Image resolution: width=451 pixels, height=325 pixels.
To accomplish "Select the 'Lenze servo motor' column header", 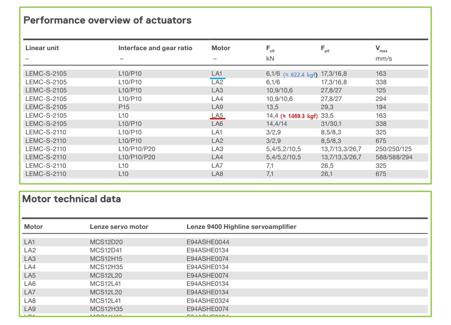I will click(119, 227).
